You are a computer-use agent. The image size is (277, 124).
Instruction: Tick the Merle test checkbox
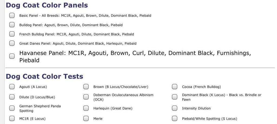pyautogui.click(x=86, y=119)
